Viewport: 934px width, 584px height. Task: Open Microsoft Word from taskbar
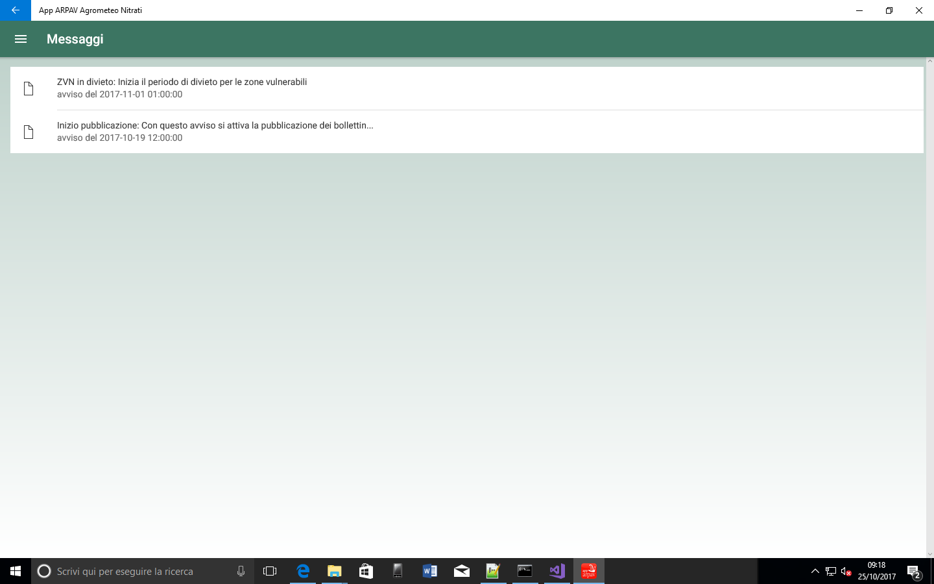pos(429,571)
